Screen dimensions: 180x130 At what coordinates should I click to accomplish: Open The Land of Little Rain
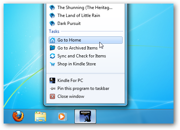click(86, 16)
